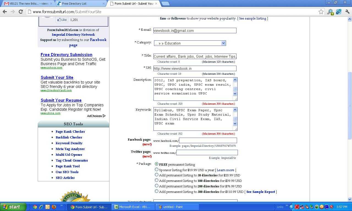The width and height of the screenshot is (352, 211).
Task: Go back using the browser back arrow
Action: coord(5,12)
